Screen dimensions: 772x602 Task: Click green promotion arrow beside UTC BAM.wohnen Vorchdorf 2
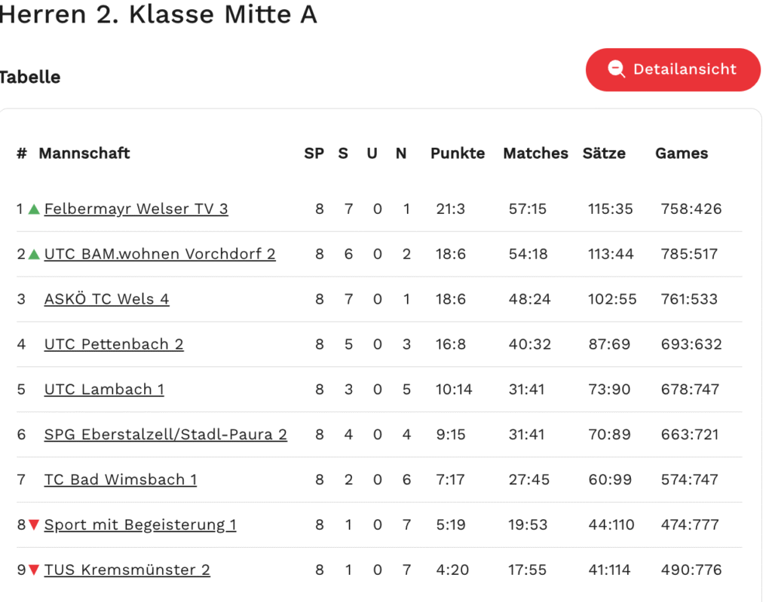point(34,254)
